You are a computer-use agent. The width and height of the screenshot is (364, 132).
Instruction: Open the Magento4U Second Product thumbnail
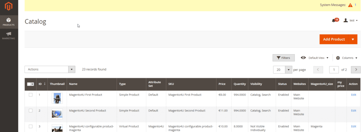click(57, 114)
